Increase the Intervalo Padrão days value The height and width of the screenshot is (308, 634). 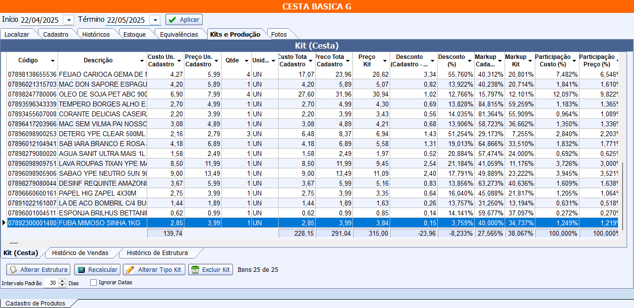click(62, 281)
